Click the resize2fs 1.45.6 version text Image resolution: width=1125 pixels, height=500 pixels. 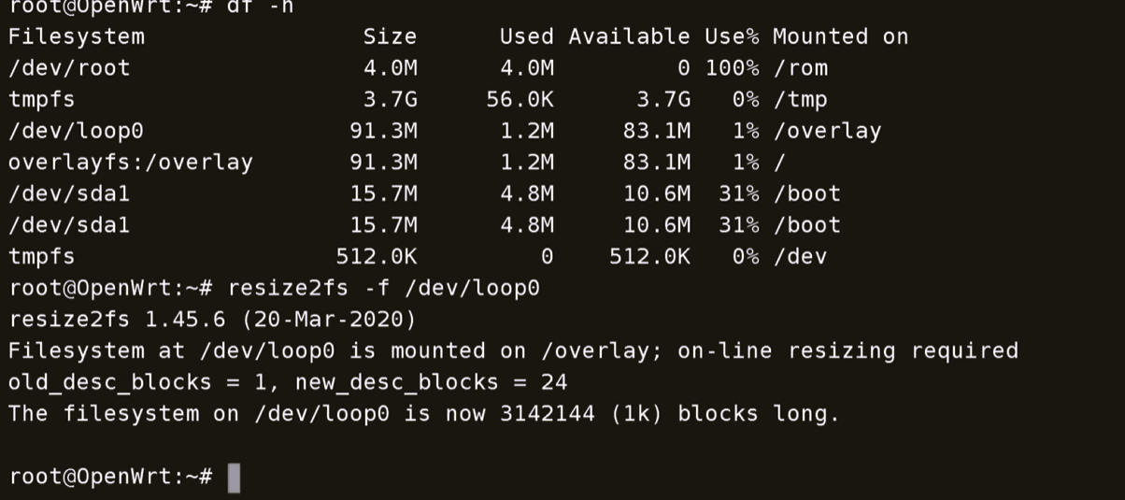(x=117, y=320)
